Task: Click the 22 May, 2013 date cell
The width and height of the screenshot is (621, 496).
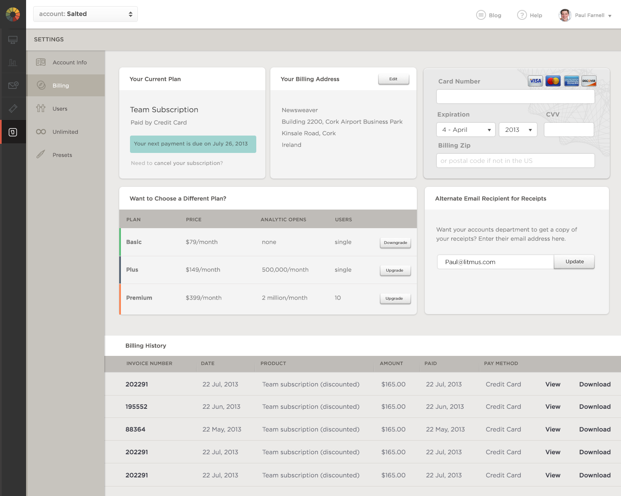Action: coord(222,429)
